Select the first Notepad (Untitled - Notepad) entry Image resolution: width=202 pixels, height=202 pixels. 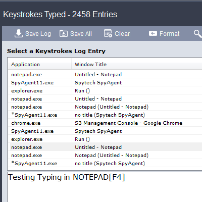pyautogui.click(x=105, y=107)
